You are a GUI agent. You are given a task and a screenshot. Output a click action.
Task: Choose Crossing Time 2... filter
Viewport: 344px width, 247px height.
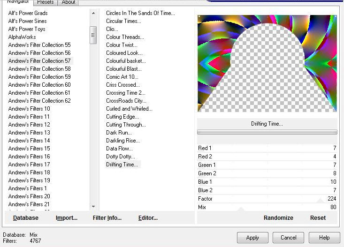pyautogui.click(x=126, y=93)
